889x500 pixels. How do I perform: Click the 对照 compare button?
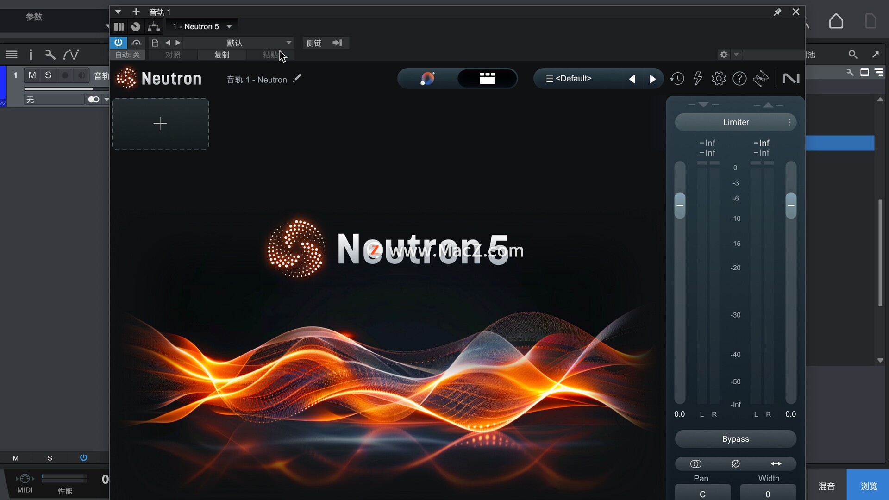click(172, 55)
